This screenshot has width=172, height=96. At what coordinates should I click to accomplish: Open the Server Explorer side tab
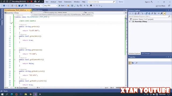tap(2, 14)
